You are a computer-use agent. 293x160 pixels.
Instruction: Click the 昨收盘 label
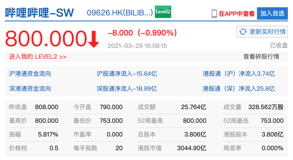[x=18, y=107]
